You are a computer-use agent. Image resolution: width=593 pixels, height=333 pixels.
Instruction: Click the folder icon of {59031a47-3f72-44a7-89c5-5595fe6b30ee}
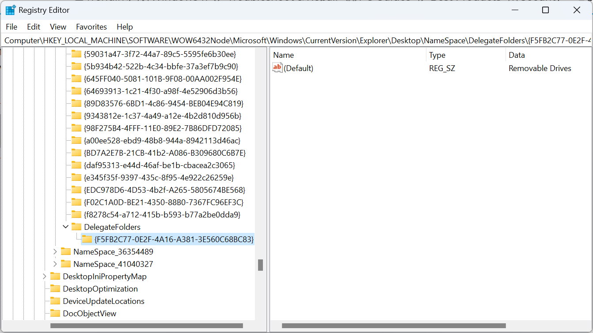pyautogui.click(x=76, y=54)
